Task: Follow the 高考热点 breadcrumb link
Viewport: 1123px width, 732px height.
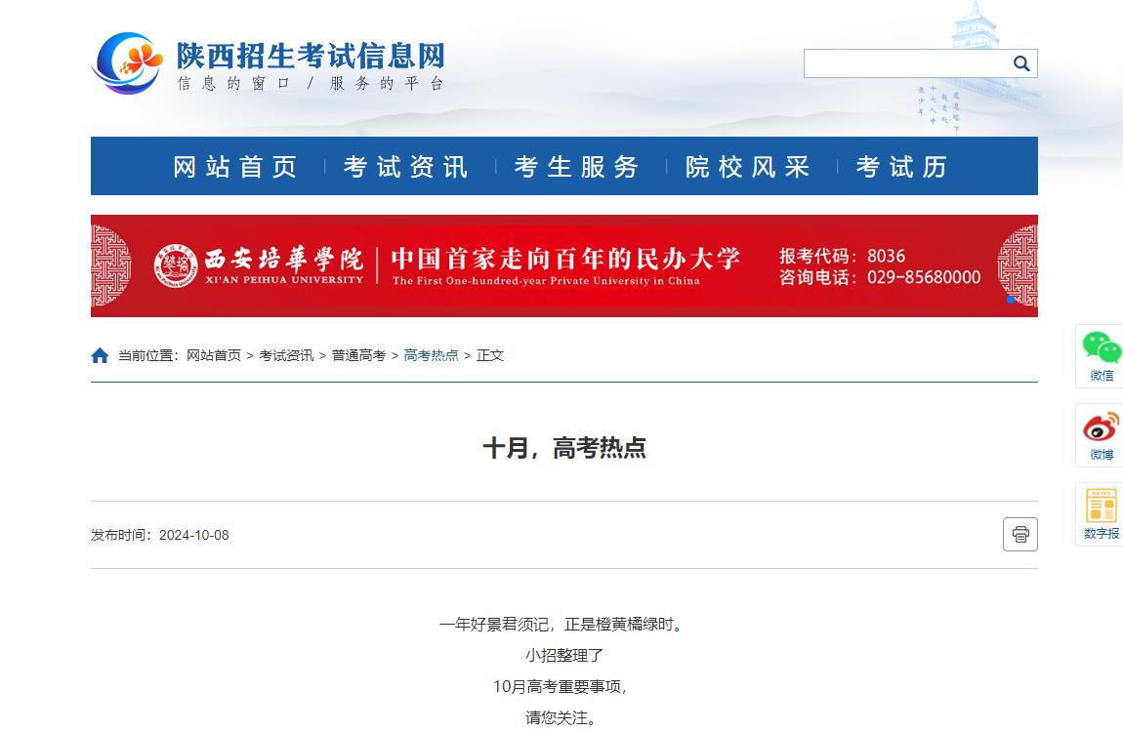Action: click(x=431, y=354)
